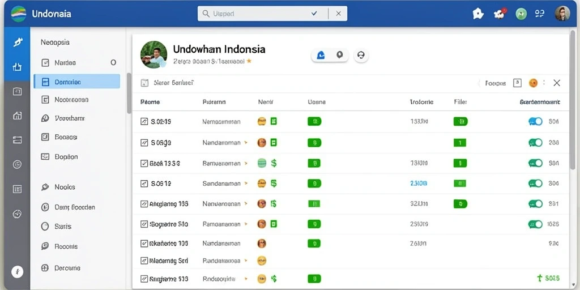Click the blue 2.3l0l6 value
Viewport: 580px width, 290px height.
pos(419,184)
